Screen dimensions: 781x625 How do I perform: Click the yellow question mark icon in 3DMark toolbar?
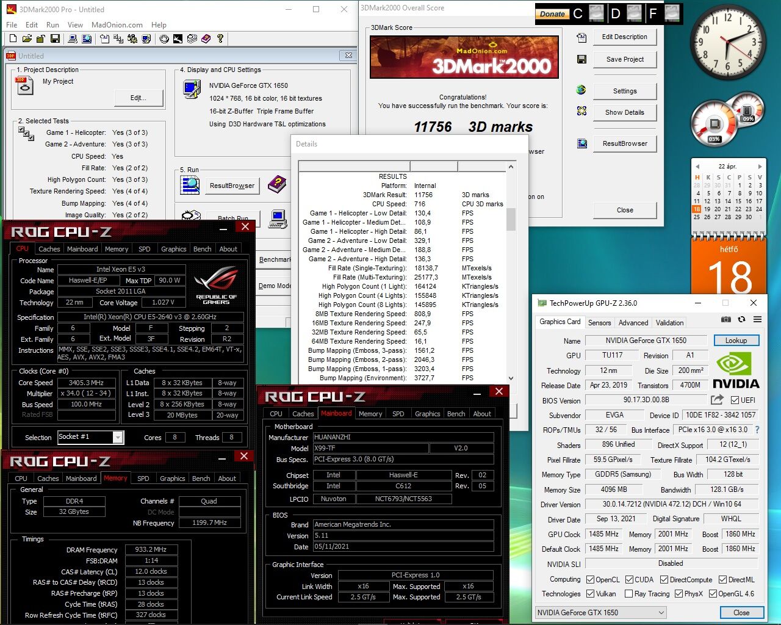click(x=220, y=38)
